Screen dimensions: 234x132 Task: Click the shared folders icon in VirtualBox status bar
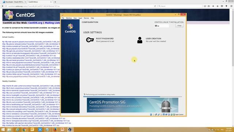(x=161, y=114)
